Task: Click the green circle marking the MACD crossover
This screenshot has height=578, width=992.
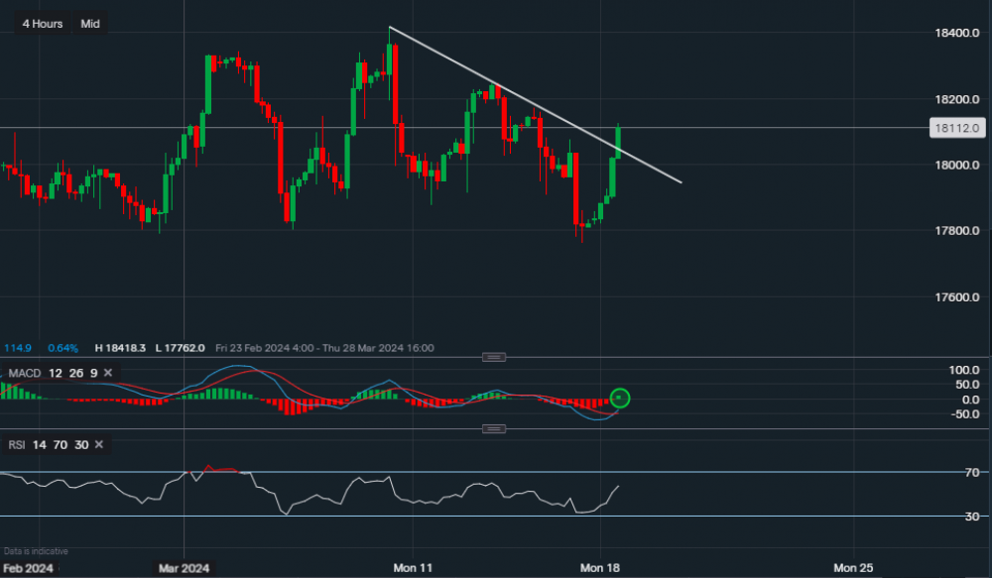Action: point(620,399)
